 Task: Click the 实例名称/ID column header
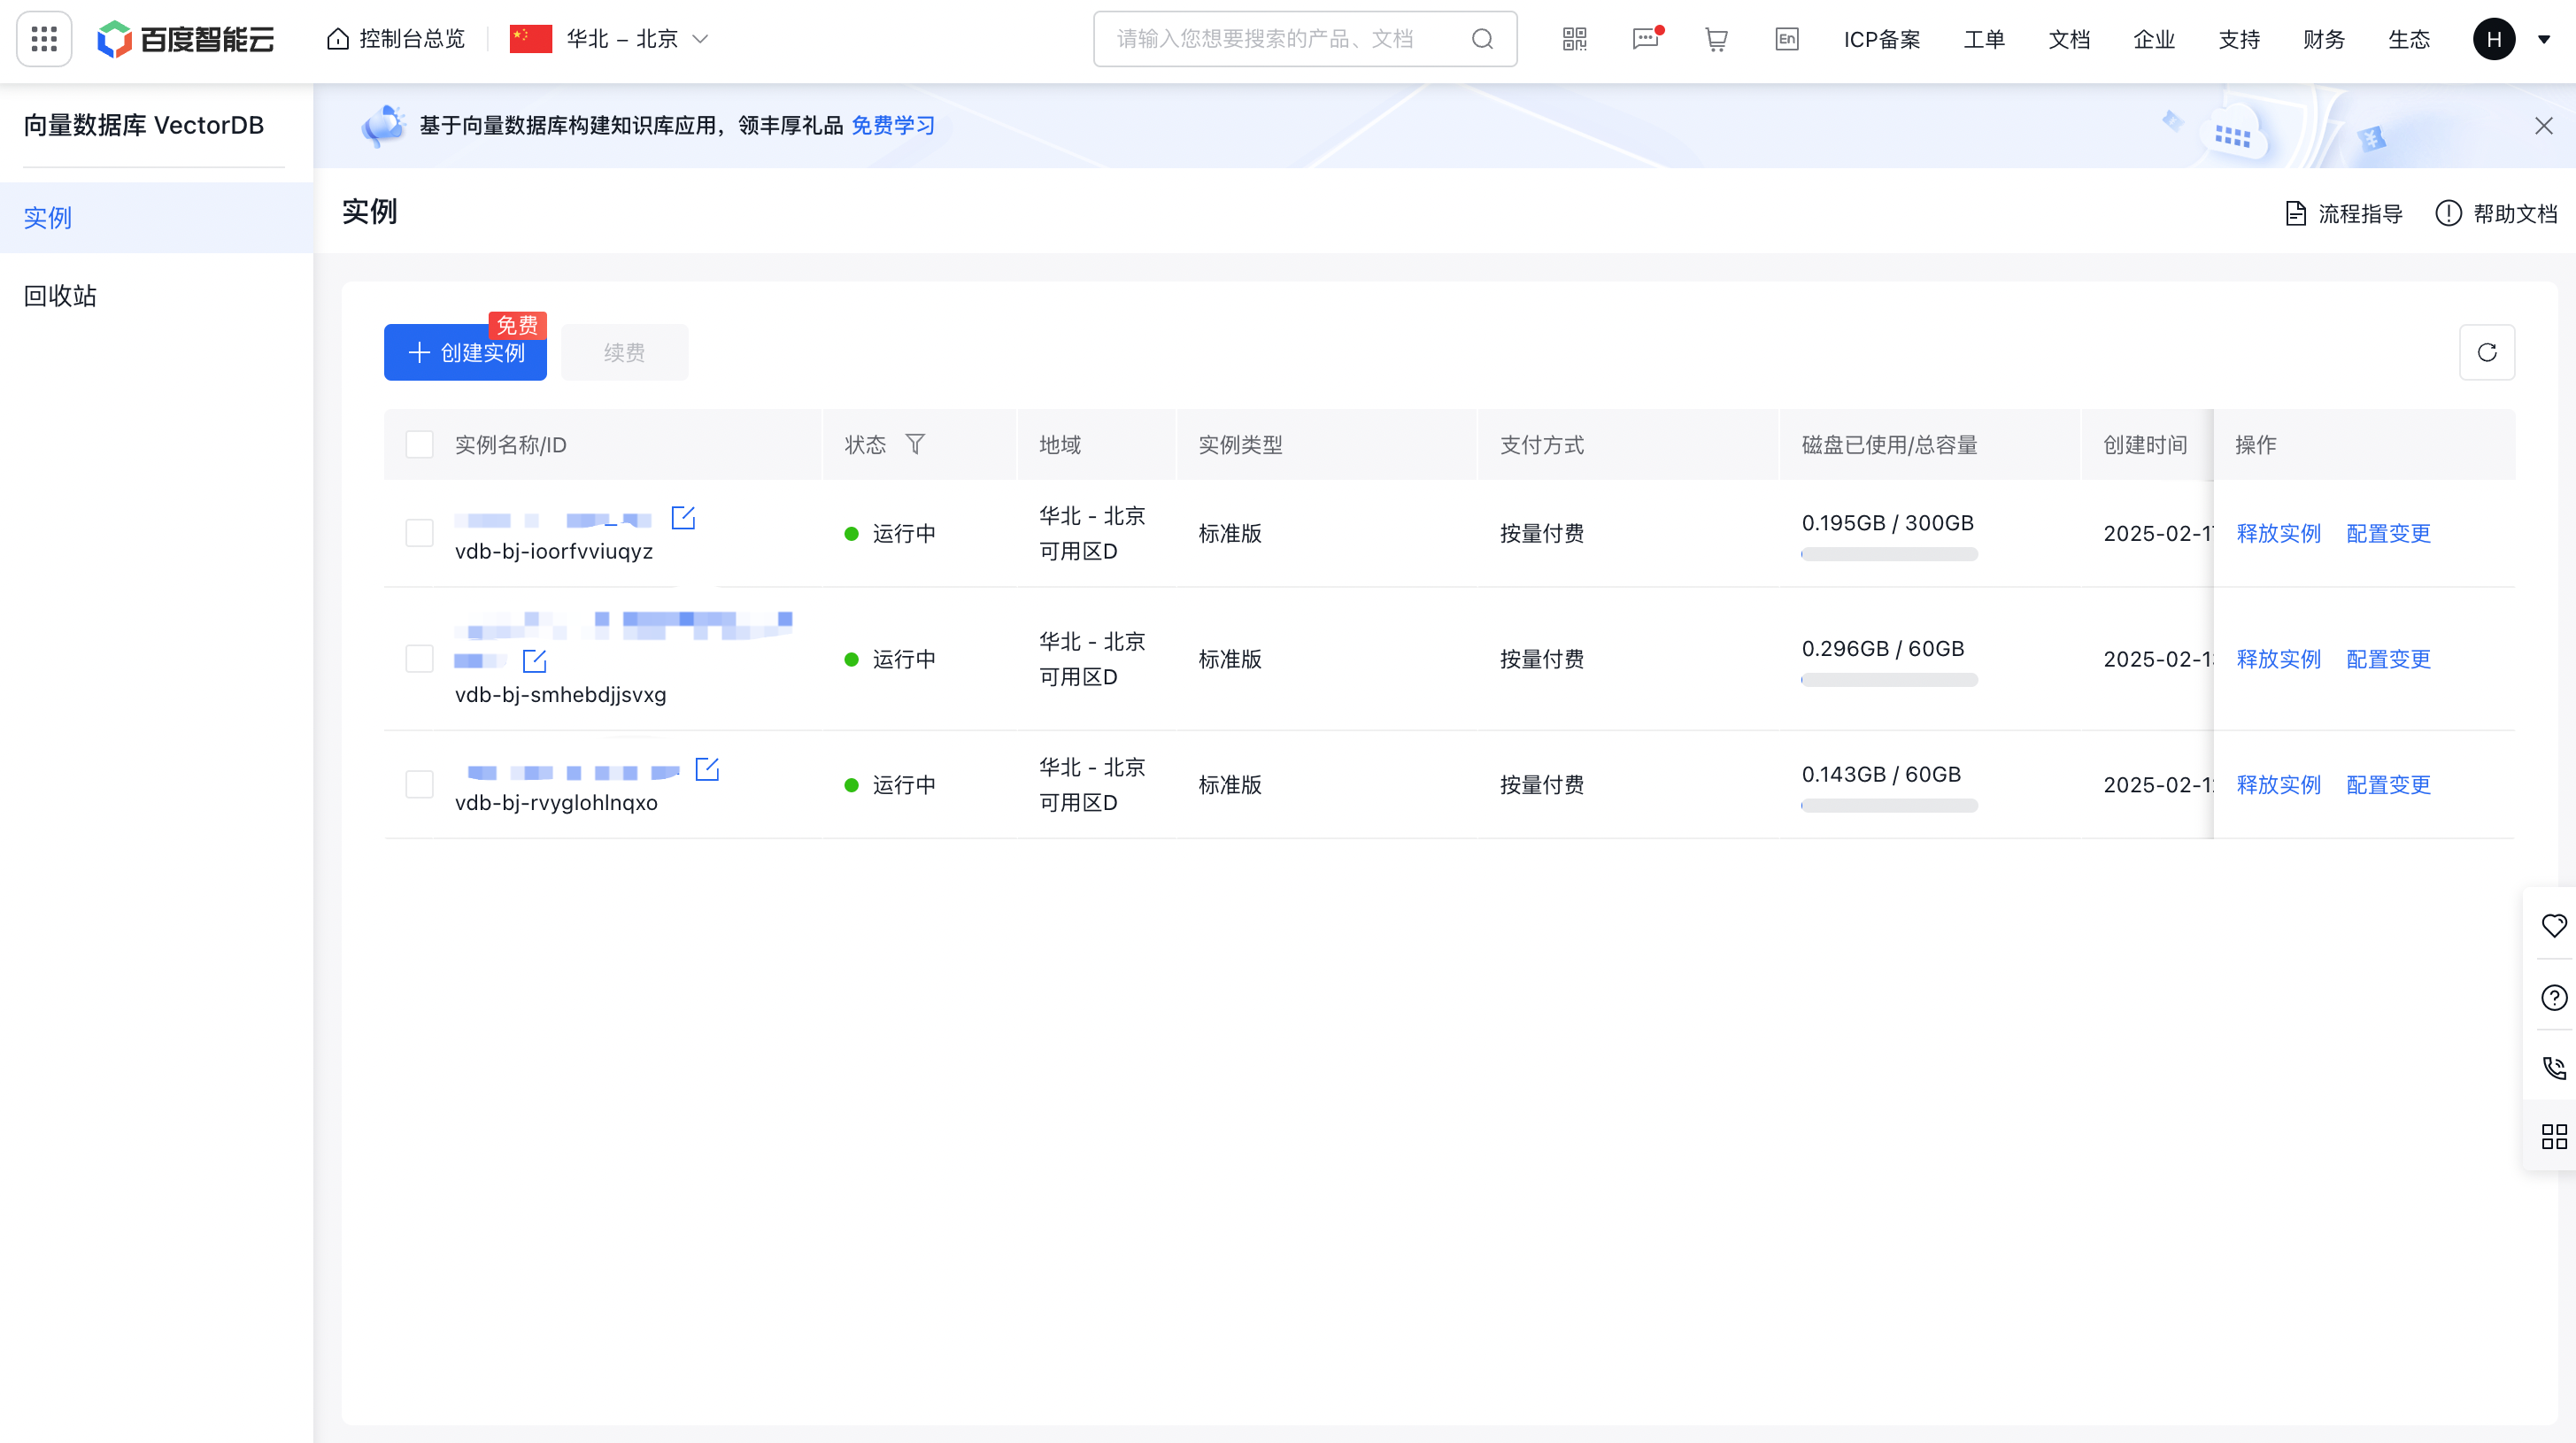coord(510,444)
